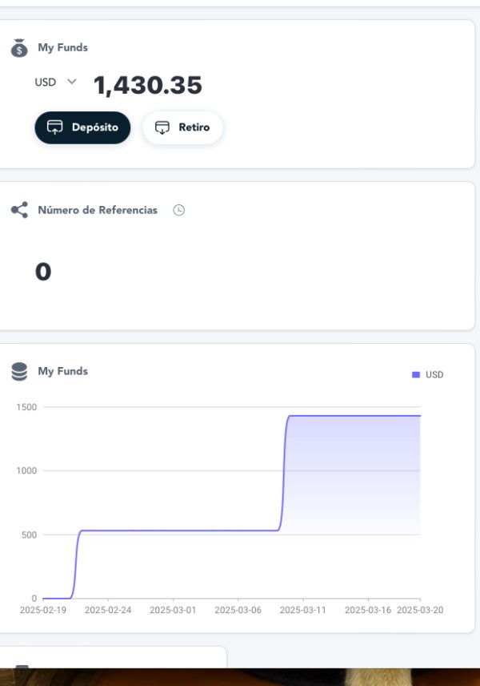Click the download icon inside the Retiro button

[x=162, y=127]
